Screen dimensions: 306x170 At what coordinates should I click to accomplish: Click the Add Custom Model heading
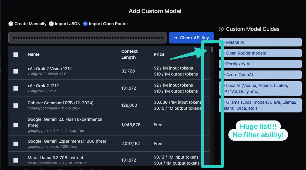[155, 11]
